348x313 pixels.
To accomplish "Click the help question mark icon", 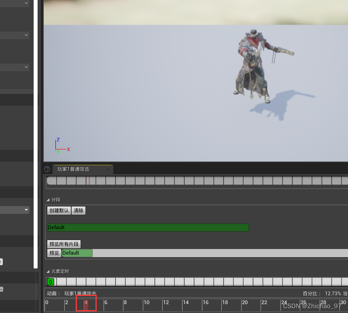I will click(x=47, y=169).
